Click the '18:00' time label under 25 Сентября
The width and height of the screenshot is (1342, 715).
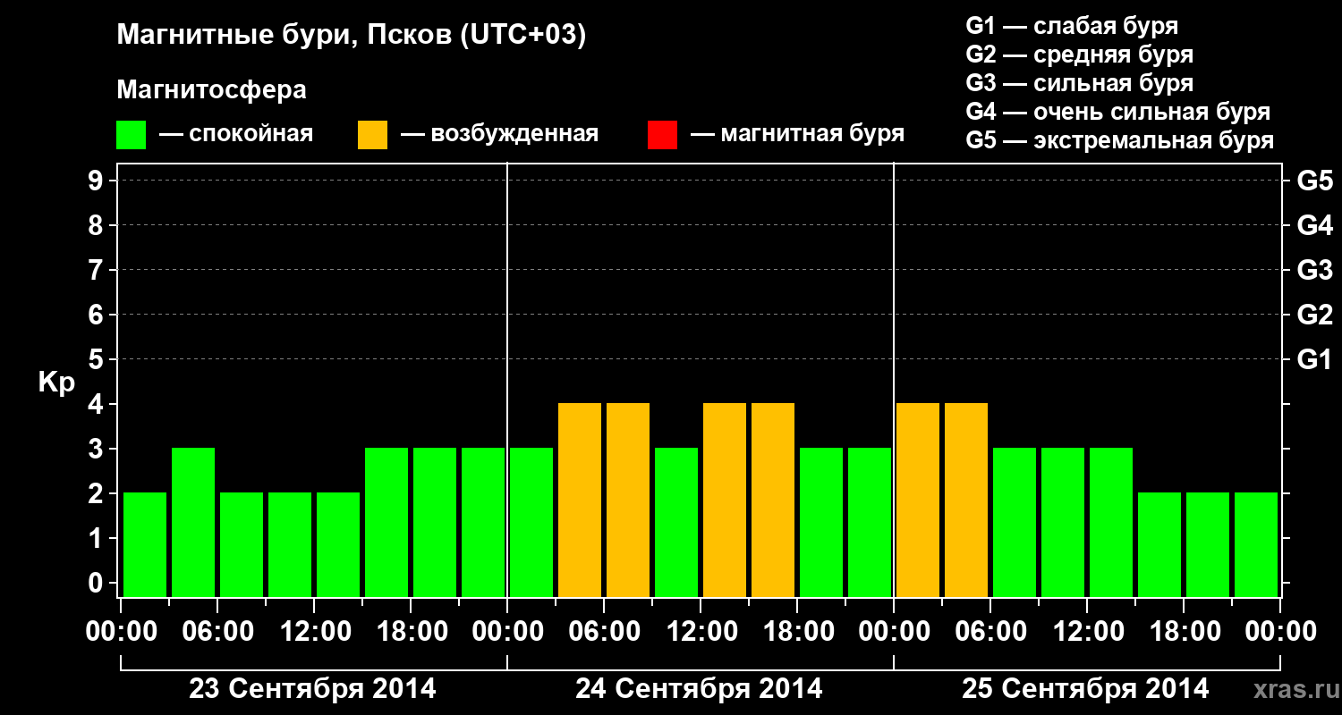tap(1185, 632)
